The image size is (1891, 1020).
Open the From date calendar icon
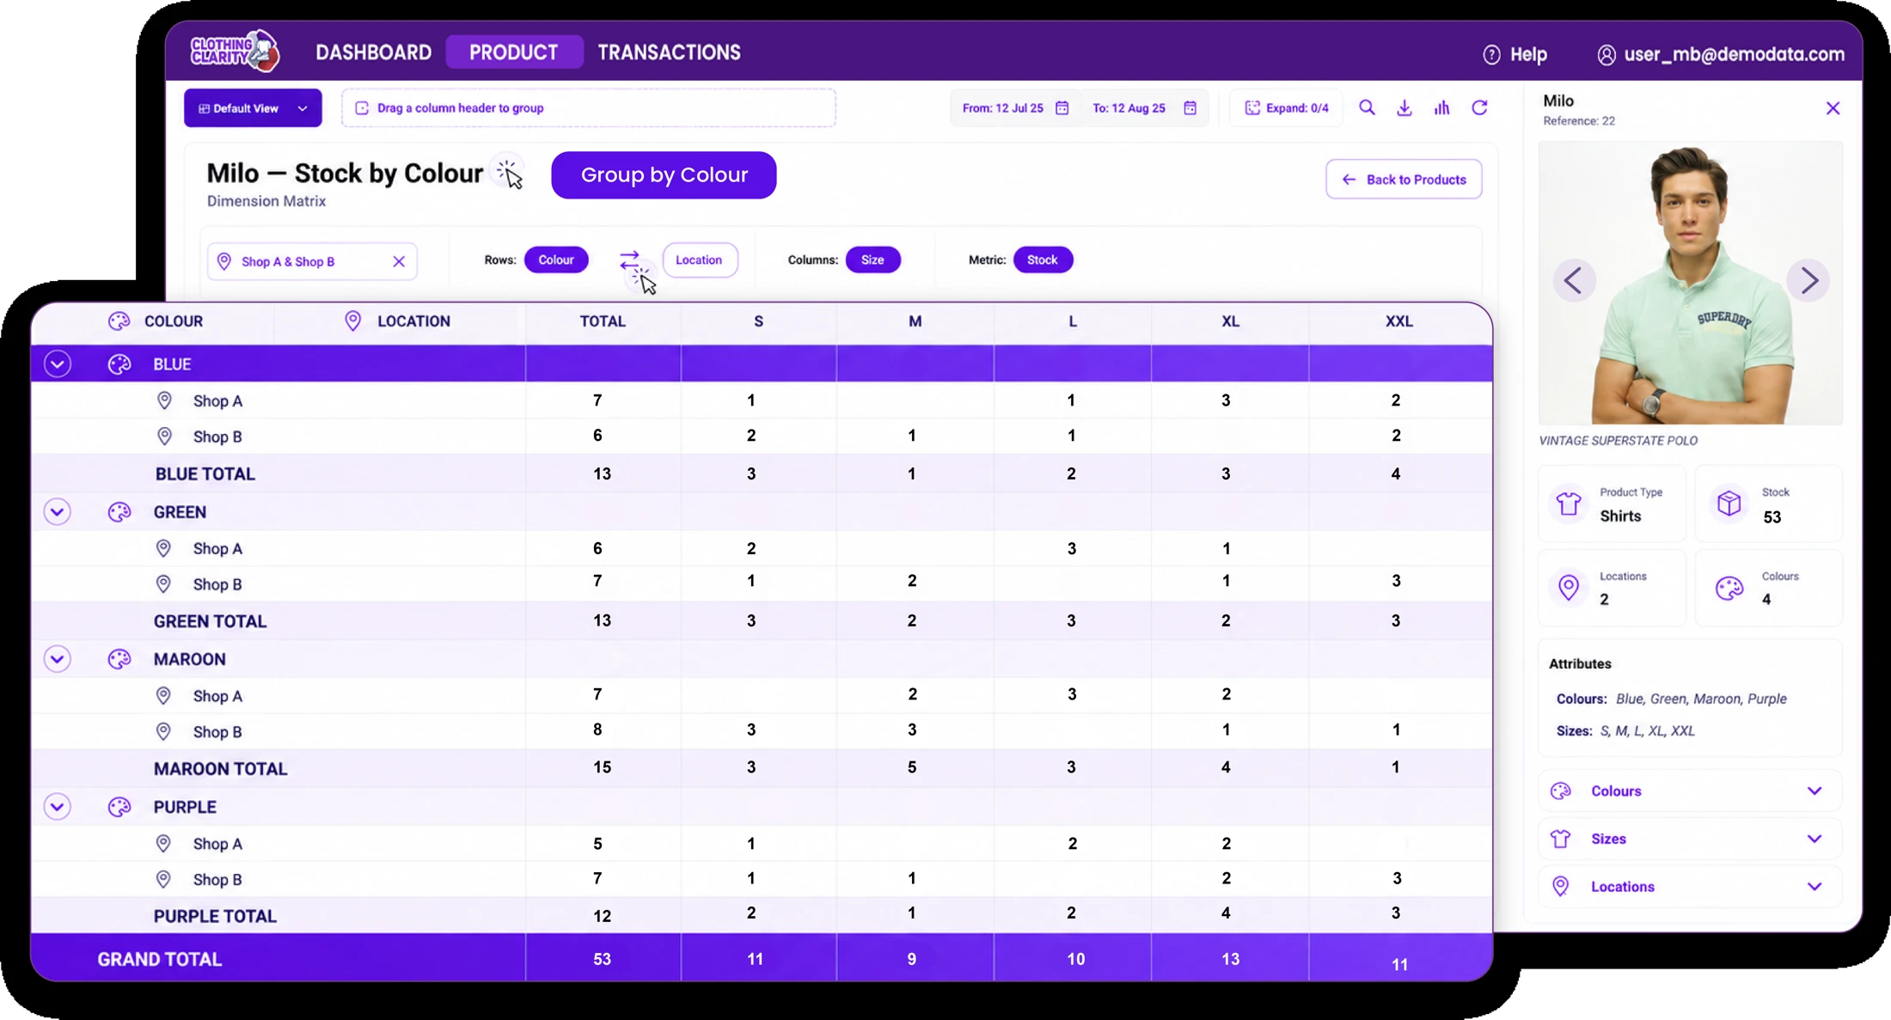click(x=1062, y=107)
